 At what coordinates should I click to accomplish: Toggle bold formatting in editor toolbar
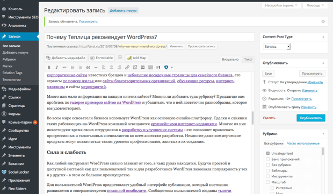49,67
